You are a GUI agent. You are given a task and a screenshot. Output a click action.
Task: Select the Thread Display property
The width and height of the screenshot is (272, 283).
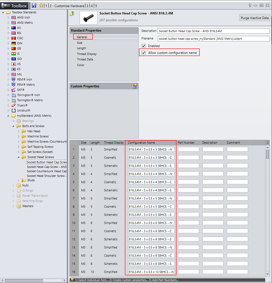pos(87,54)
